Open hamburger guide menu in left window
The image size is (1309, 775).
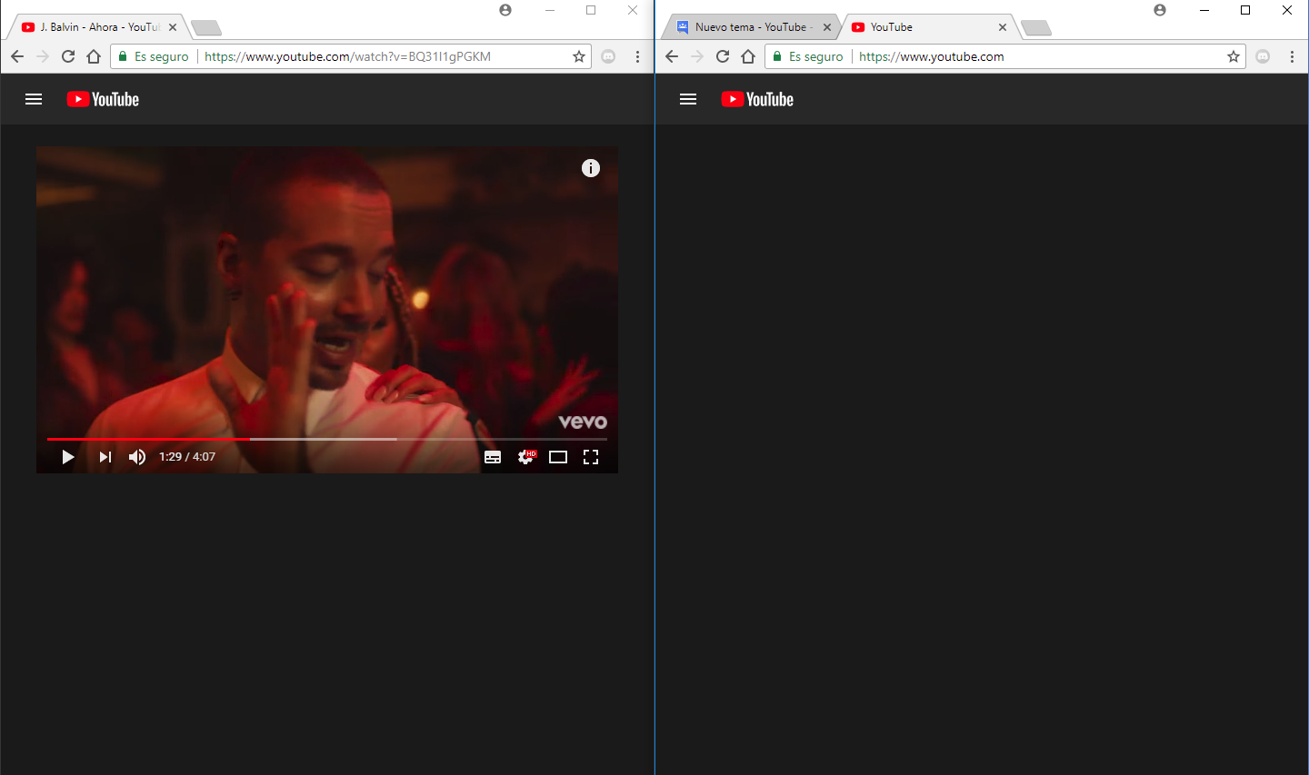34,99
